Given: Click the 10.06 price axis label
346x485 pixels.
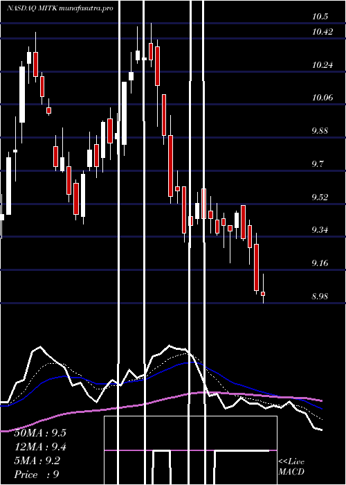Looking at the screenshot, I should (322, 98).
